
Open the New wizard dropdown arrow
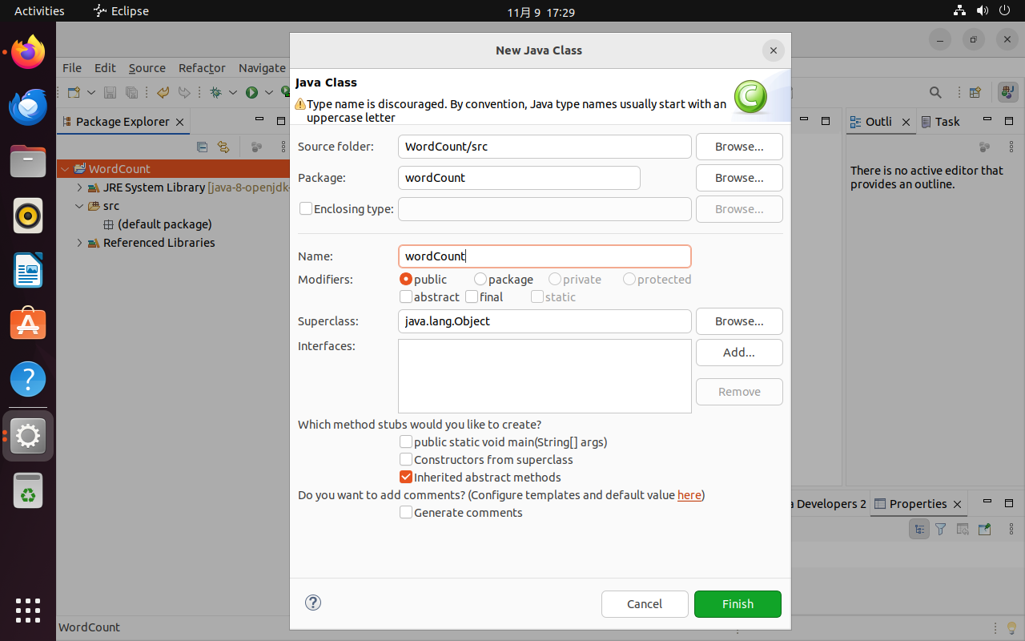tap(91, 93)
